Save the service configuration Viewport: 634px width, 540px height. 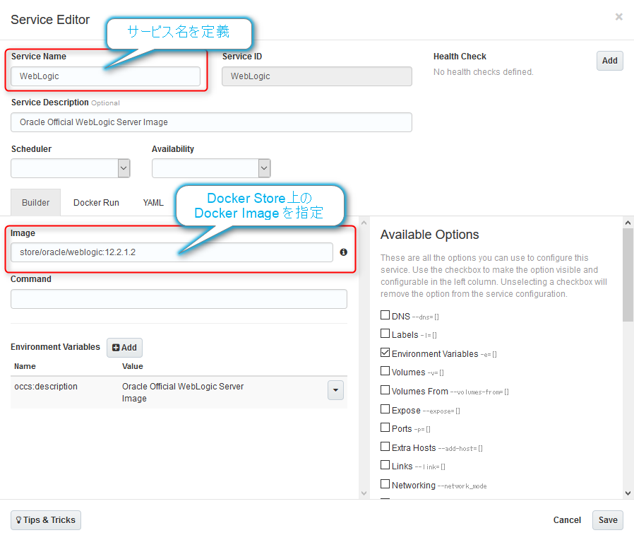608,520
